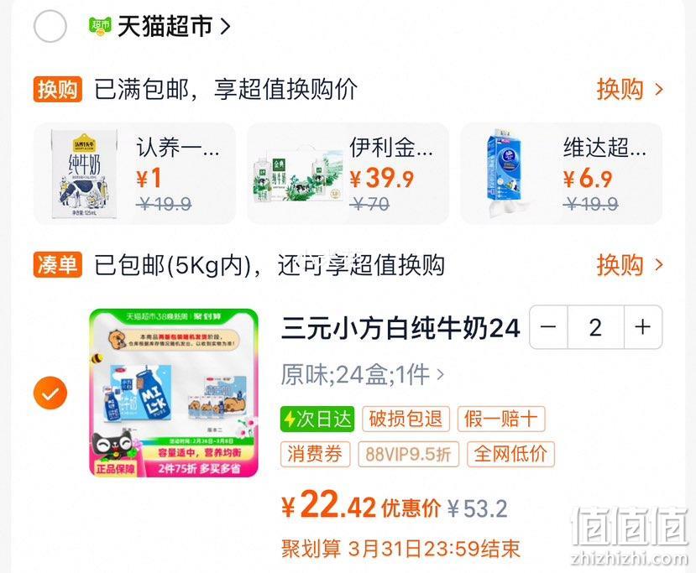The width and height of the screenshot is (696, 573).
Task: Open 伊利金典 milk ¥39.9 offer
Action: tap(348, 174)
